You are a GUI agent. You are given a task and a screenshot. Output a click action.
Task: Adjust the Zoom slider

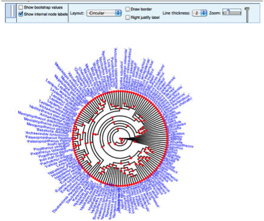(232, 12)
